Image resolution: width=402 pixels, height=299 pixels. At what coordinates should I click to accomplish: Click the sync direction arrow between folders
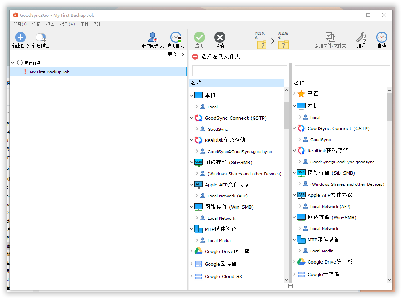pyautogui.click(x=272, y=41)
